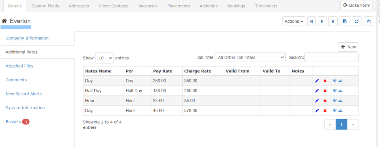Screen dimensions: 380x147
Task: Click the Search input field
Action: tap(331, 58)
